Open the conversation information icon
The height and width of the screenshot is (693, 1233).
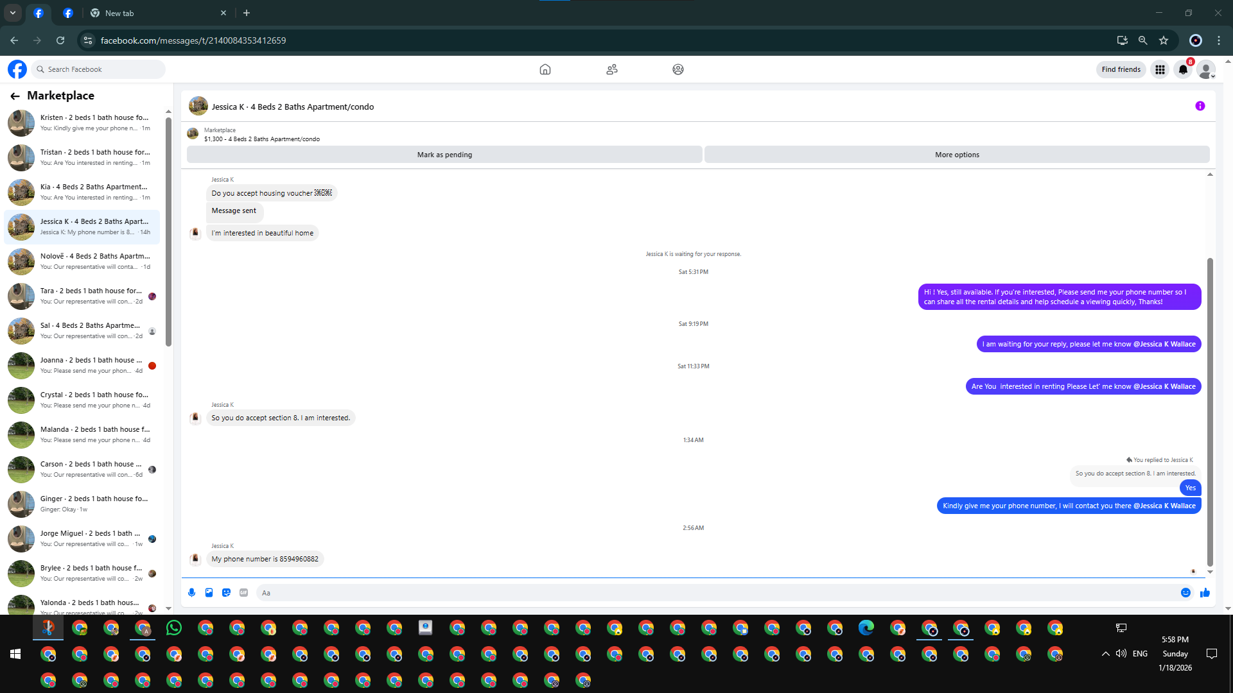click(x=1200, y=107)
